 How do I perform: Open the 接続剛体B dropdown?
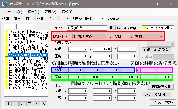click(146, 36)
